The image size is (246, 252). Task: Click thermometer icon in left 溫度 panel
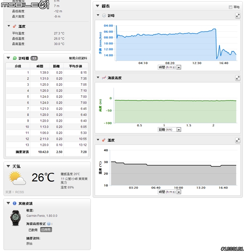point(15,26)
